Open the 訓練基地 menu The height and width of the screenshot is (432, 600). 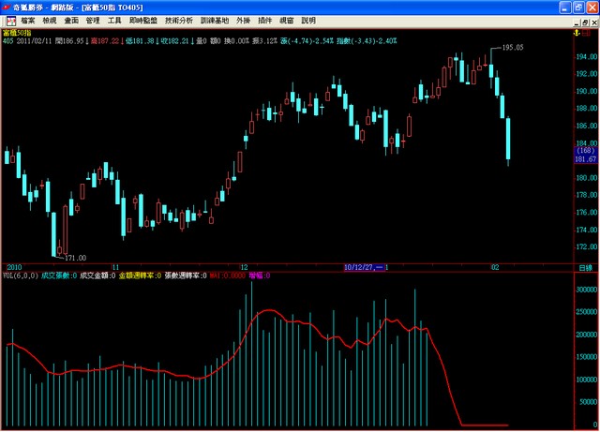click(216, 20)
